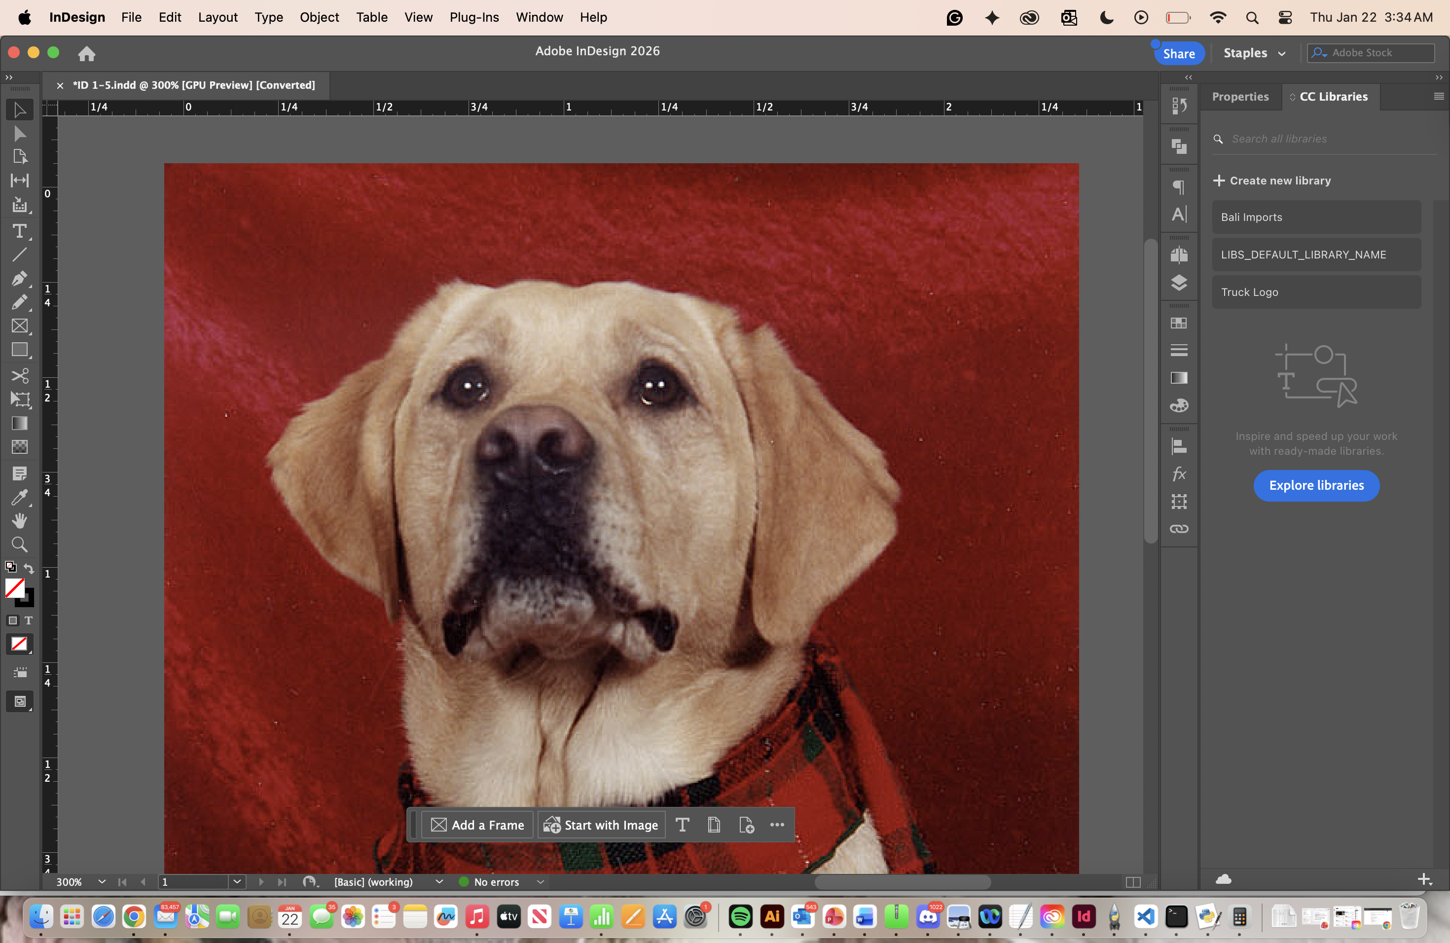The height and width of the screenshot is (943, 1450).
Task: Open the Staples workspace dropdown
Action: click(1254, 53)
